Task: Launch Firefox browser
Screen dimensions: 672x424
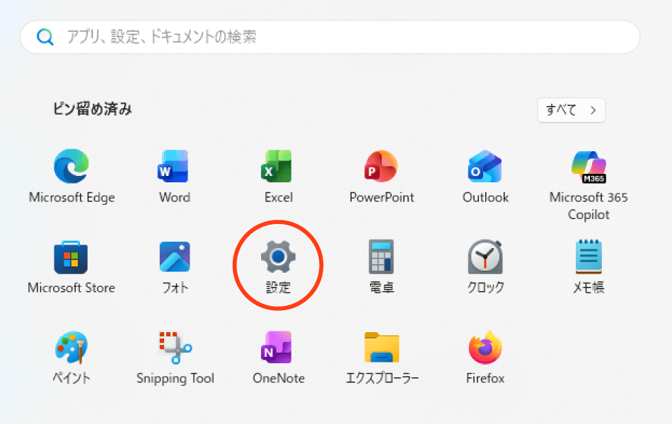Action: (x=485, y=348)
